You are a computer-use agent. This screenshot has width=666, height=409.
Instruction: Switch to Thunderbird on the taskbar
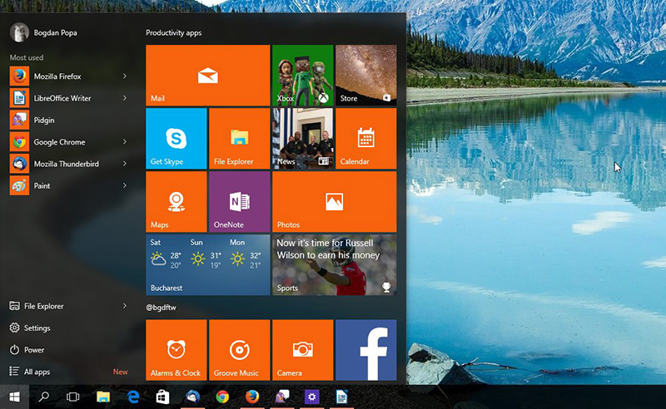[193, 397]
